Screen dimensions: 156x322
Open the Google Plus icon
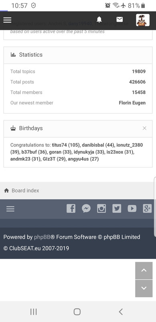(x=147, y=208)
